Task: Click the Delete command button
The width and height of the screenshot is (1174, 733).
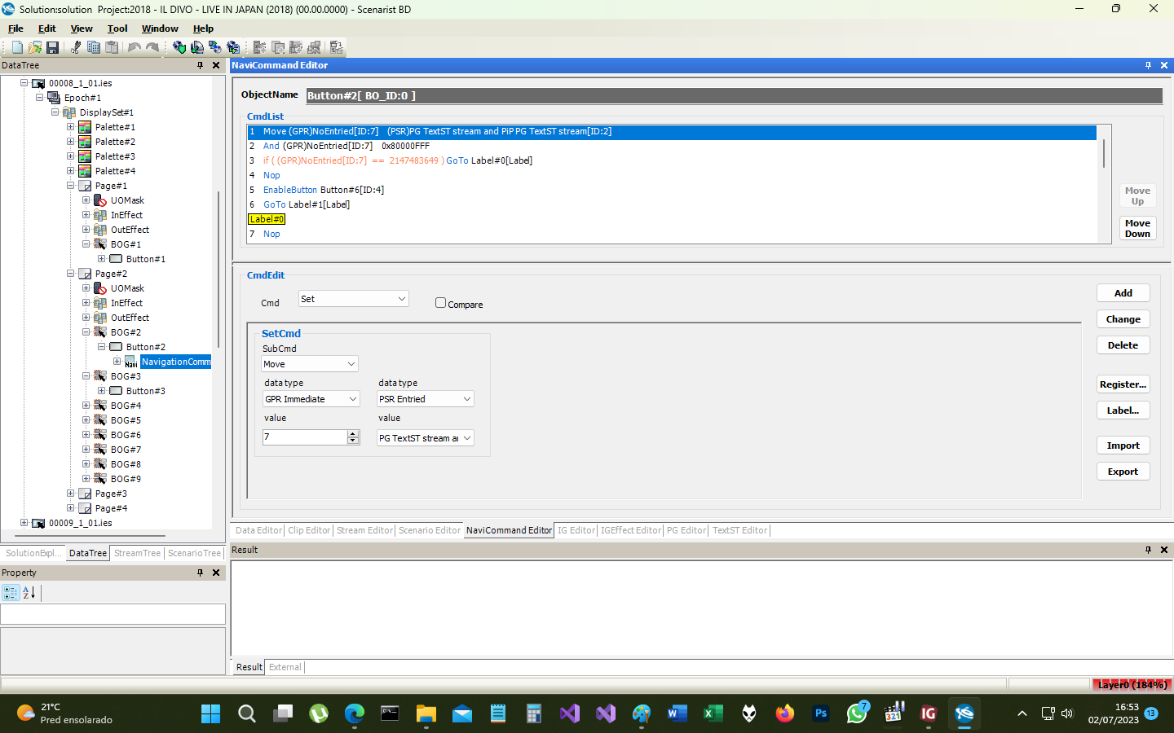Action: coord(1123,345)
